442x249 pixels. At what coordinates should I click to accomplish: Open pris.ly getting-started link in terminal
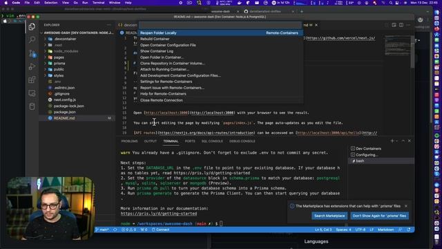159,214
